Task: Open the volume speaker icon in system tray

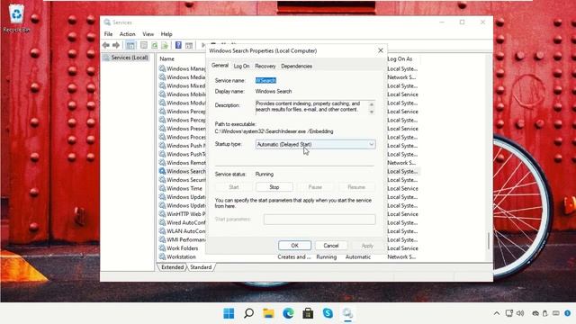Action: click(520, 313)
